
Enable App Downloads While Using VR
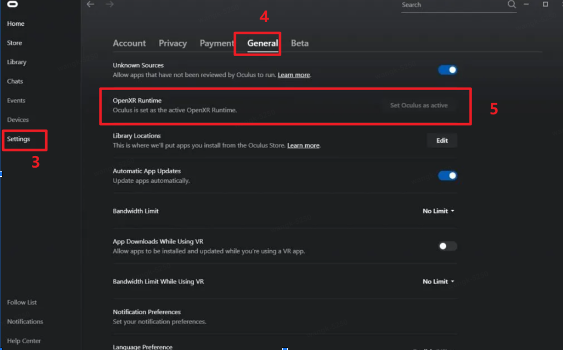point(448,246)
